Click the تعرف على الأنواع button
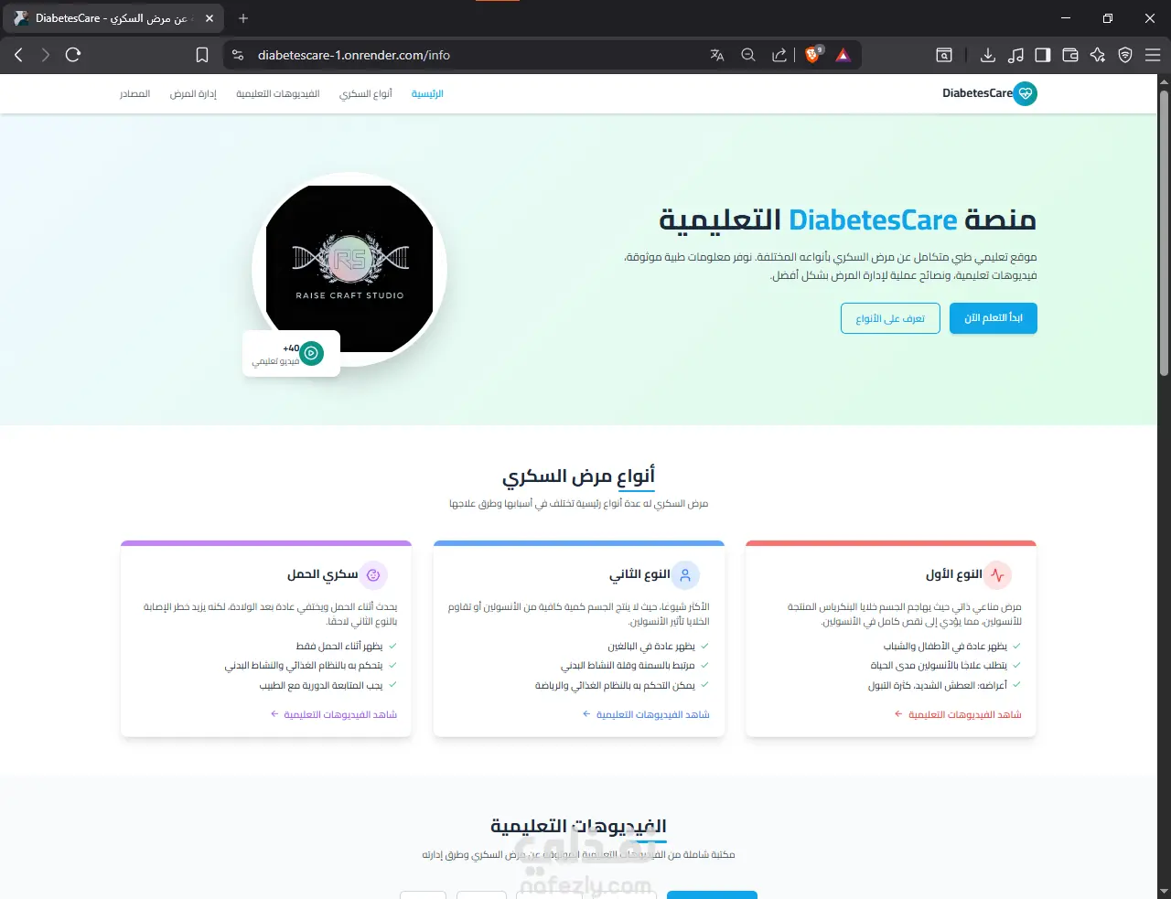This screenshot has height=899, width=1171. pyautogui.click(x=890, y=318)
